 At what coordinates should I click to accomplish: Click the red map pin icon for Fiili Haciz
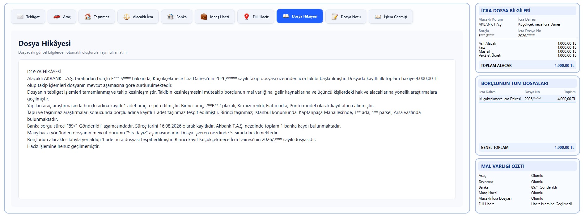point(247,17)
